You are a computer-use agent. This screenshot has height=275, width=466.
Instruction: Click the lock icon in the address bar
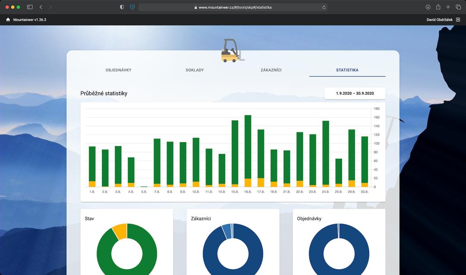click(x=195, y=7)
